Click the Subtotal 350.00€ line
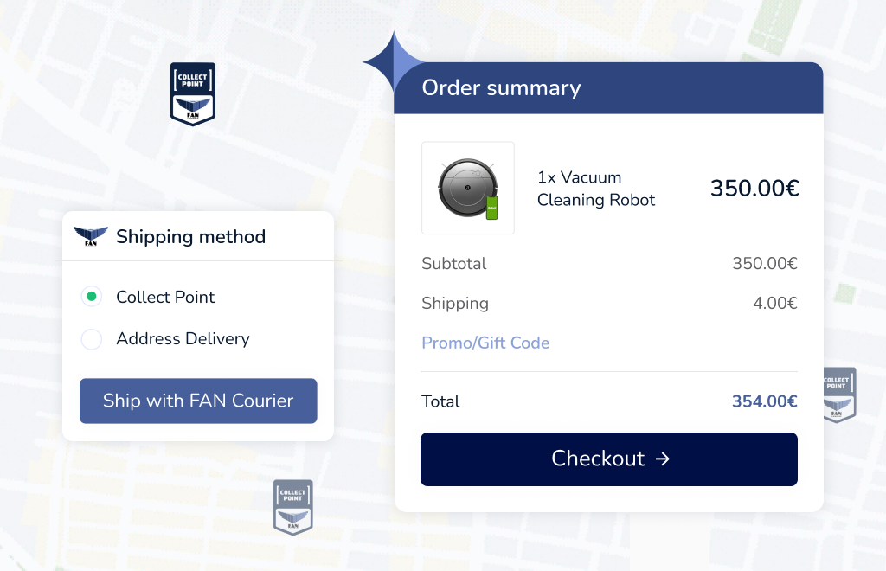Screen dimensions: 886x571 [764, 264]
